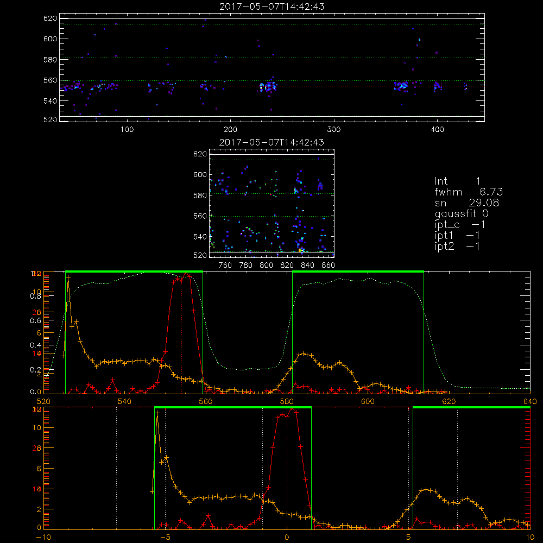Click the red curve peak in bottom plot
This screenshot has width=543, height=543.
[292, 409]
